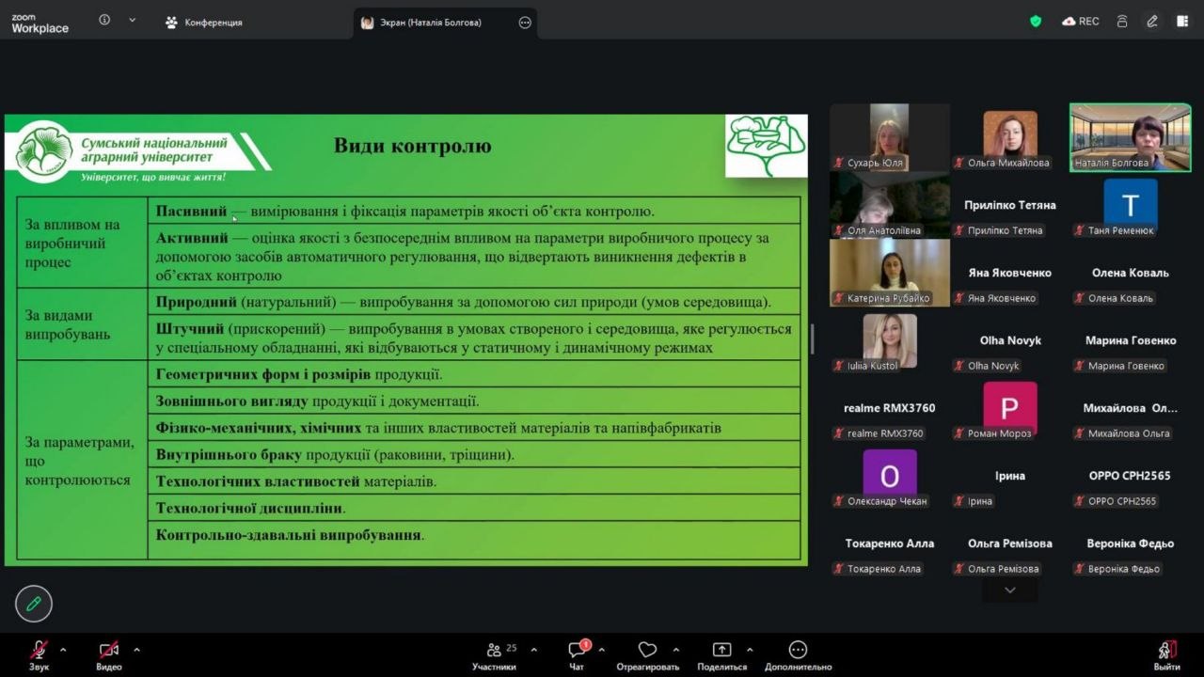Click the REC recording indicator
The image size is (1204, 677).
tap(1080, 22)
